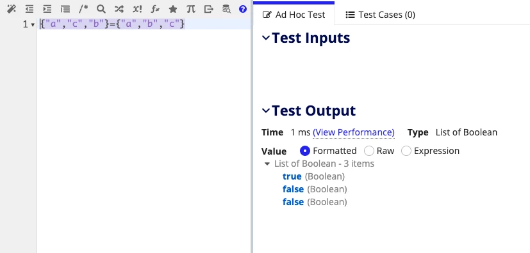This screenshot has height=253, width=530.
Task: Click the expression code on line 1
Action: (113, 24)
